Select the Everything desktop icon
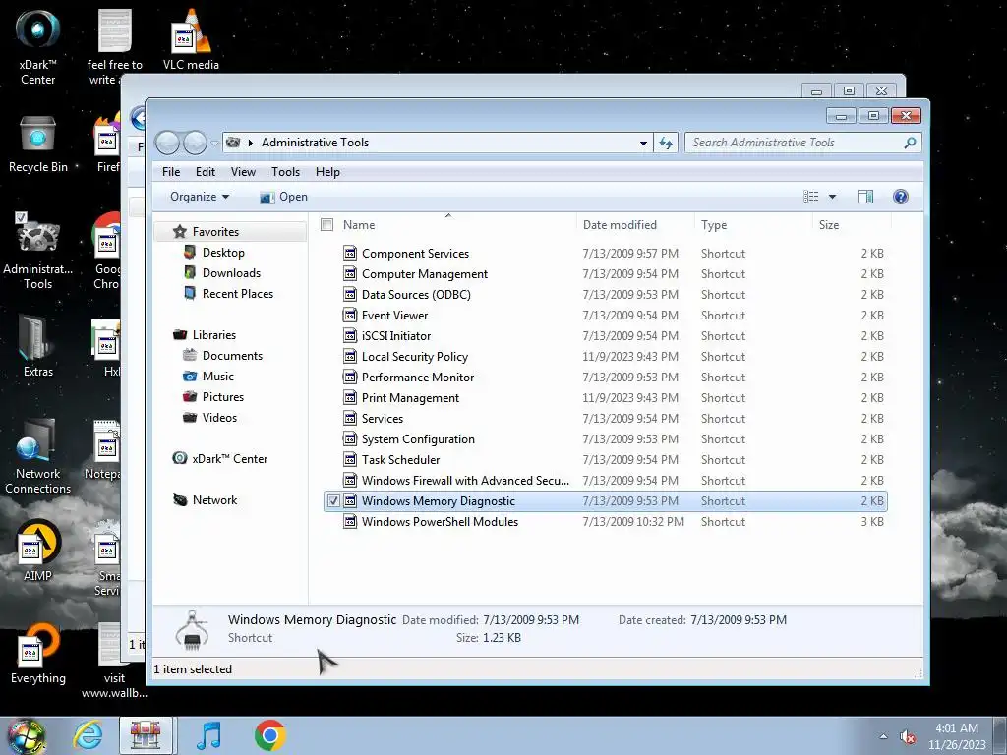Viewport: 1007px width, 755px height. pos(38,654)
